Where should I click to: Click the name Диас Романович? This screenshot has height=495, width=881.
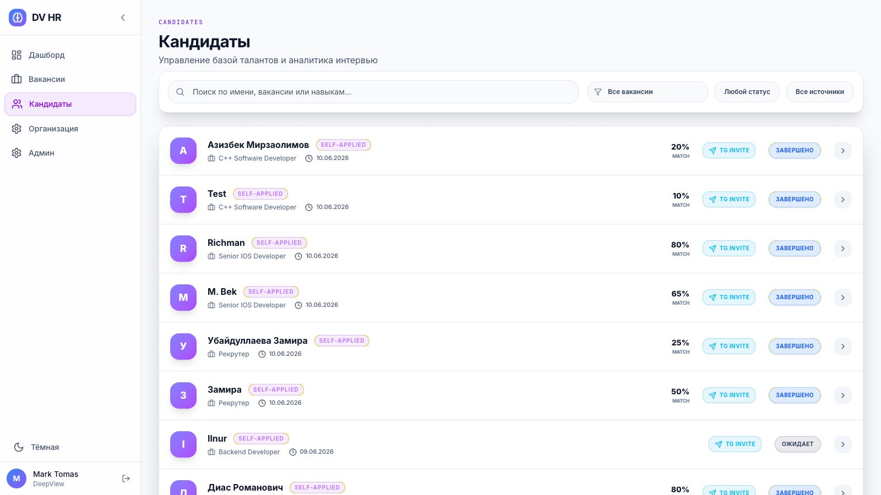[245, 487]
